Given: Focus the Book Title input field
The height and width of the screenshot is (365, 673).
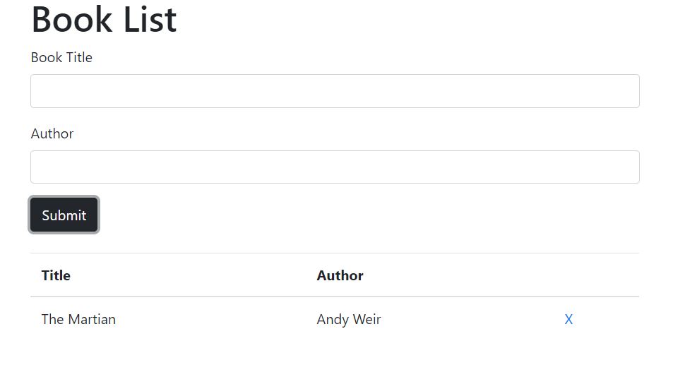Looking at the screenshot, I should click(335, 91).
